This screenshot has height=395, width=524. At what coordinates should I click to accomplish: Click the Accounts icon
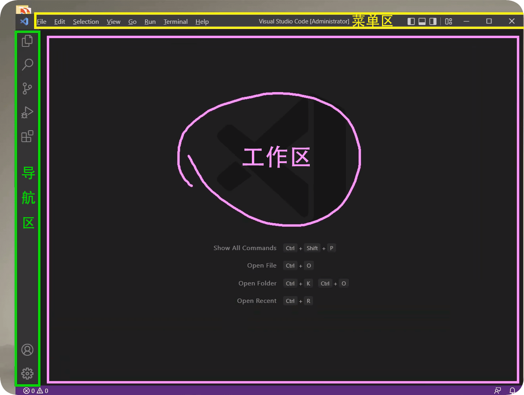[27, 350]
